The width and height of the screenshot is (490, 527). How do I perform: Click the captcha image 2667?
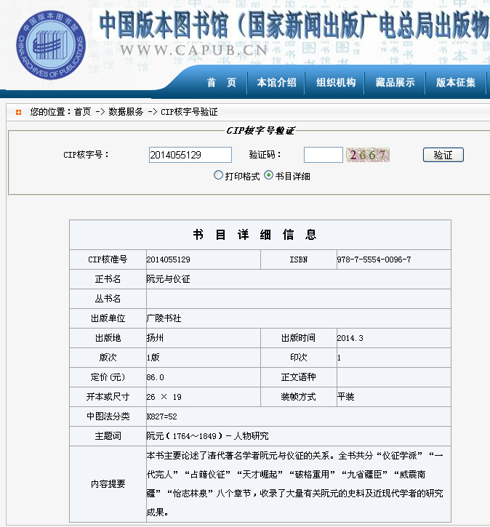point(368,155)
